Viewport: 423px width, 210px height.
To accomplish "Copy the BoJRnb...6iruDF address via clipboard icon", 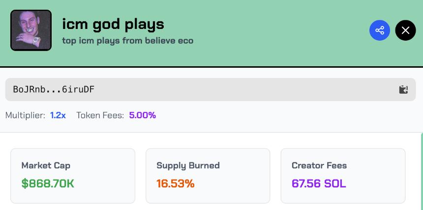I will coord(403,89).
